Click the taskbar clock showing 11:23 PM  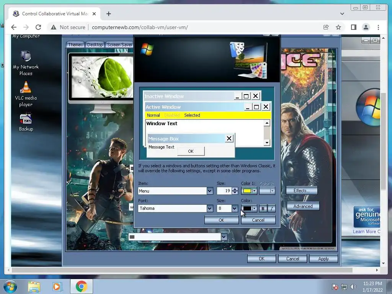(372, 287)
